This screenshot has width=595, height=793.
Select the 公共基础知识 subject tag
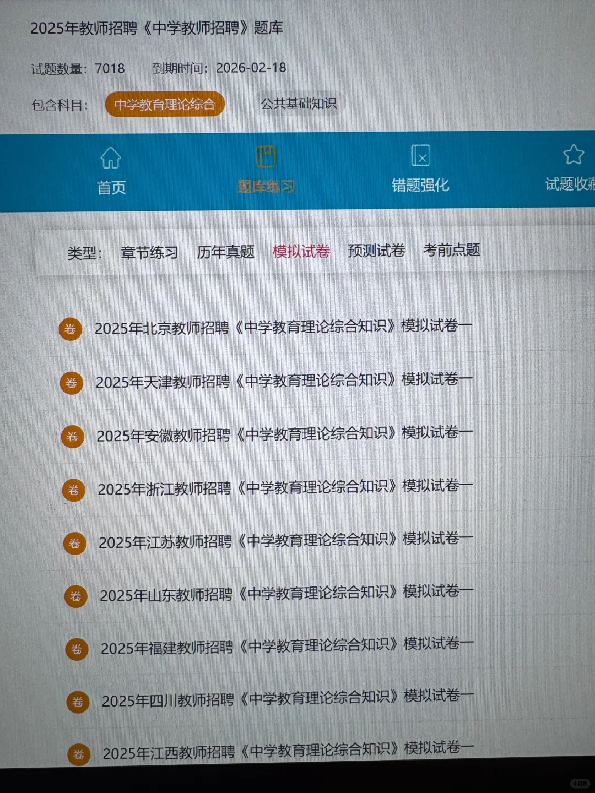[x=299, y=104]
